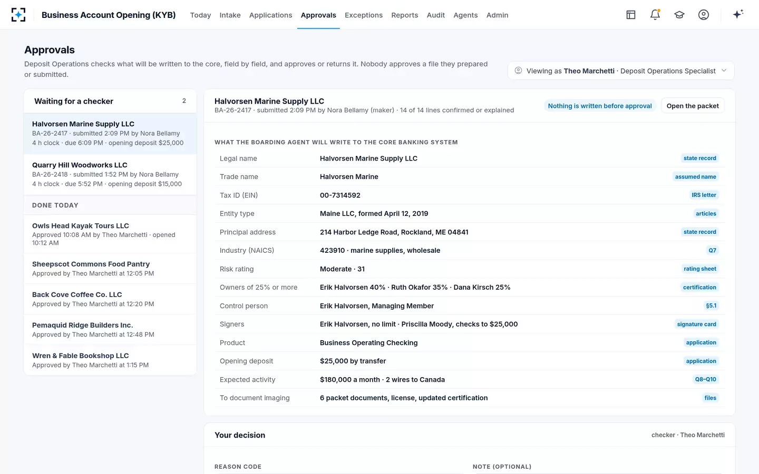Select the Approvals tab
This screenshot has height=474, width=759.
(x=318, y=15)
